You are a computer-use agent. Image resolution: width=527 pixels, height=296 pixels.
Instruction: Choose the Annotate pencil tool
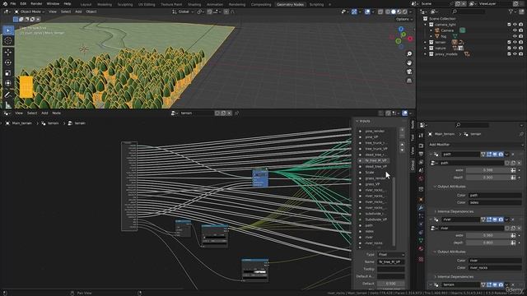click(8, 95)
